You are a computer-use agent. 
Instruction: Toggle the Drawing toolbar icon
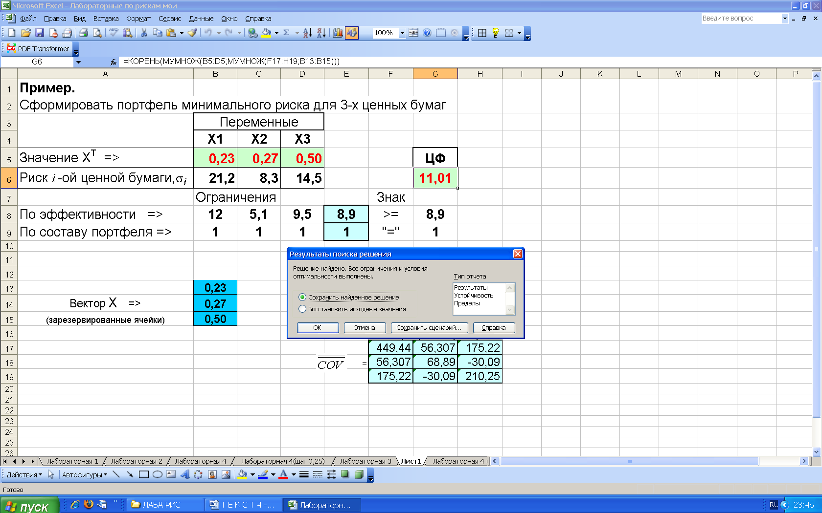[x=352, y=33]
